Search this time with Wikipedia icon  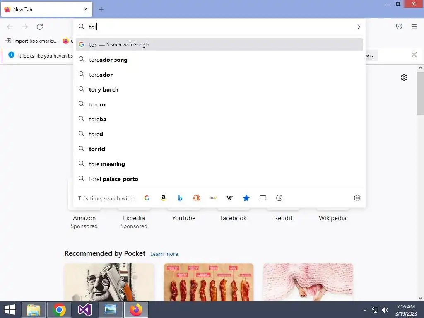pyautogui.click(x=229, y=198)
